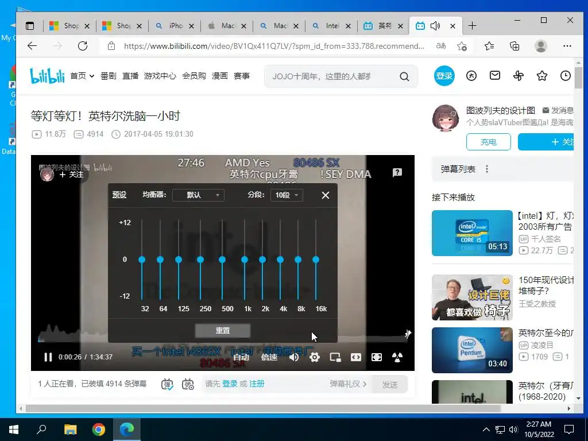Go back with the browser back arrow
This screenshot has width=588, height=441.
32,46
